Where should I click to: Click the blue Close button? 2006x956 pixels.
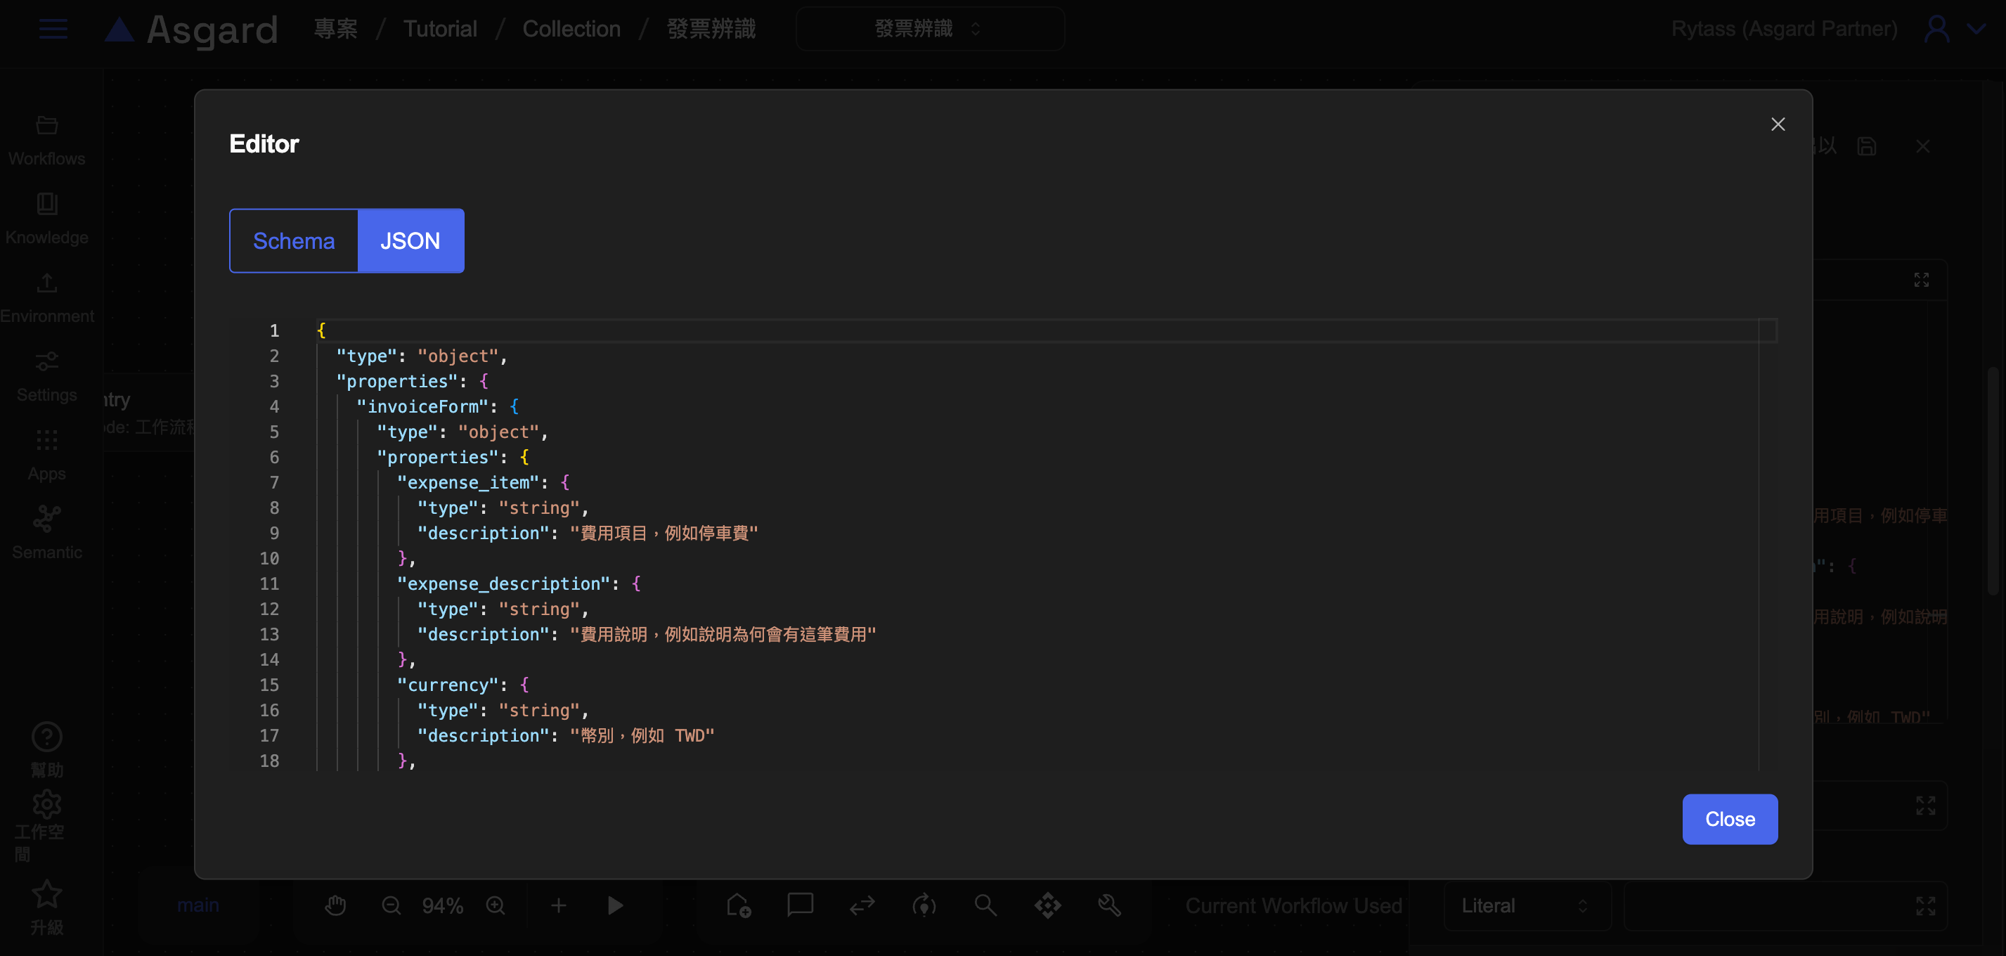coord(1729,819)
